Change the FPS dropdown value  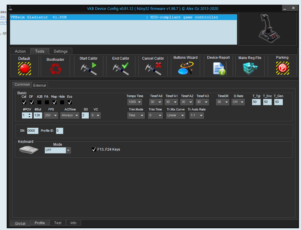pos(51,115)
